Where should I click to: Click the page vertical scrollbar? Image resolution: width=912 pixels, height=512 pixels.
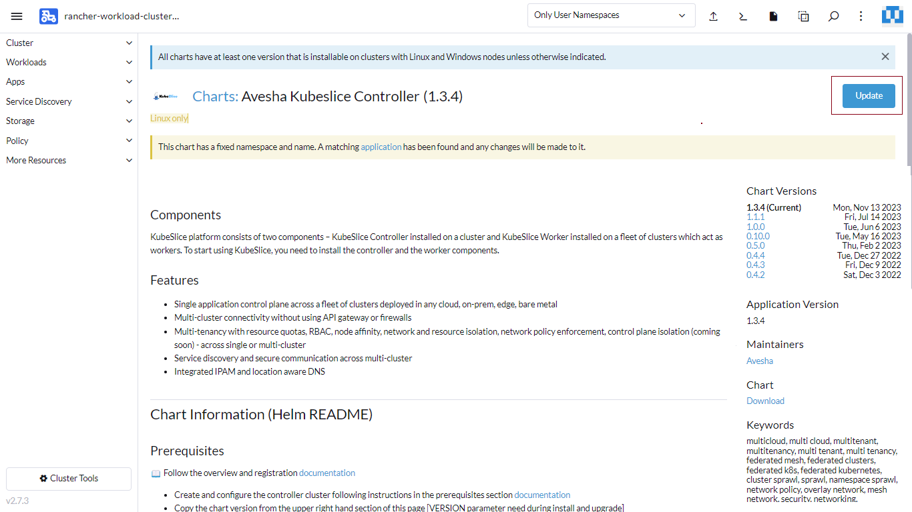[909, 100]
